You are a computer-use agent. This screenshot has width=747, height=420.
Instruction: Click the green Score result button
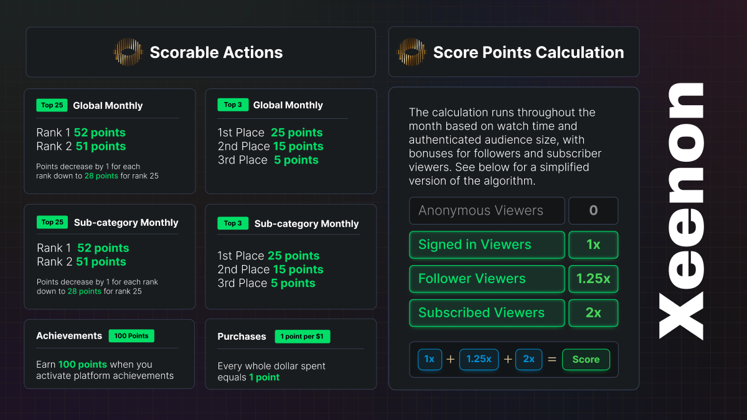point(586,359)
